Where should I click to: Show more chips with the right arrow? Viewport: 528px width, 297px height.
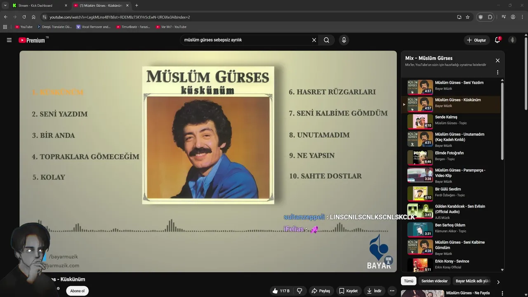coord(498,282)
